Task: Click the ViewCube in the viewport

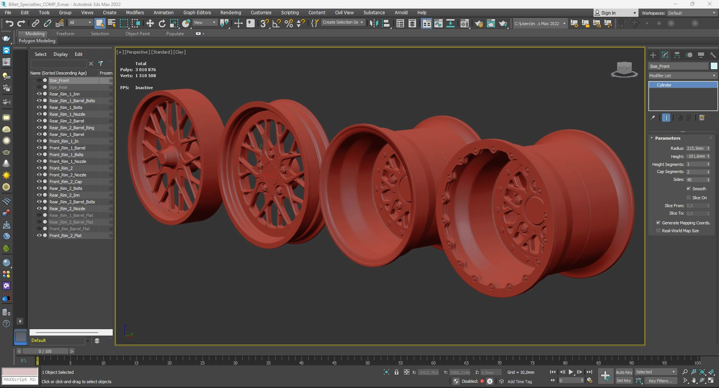Action: (x=624, y=69)
